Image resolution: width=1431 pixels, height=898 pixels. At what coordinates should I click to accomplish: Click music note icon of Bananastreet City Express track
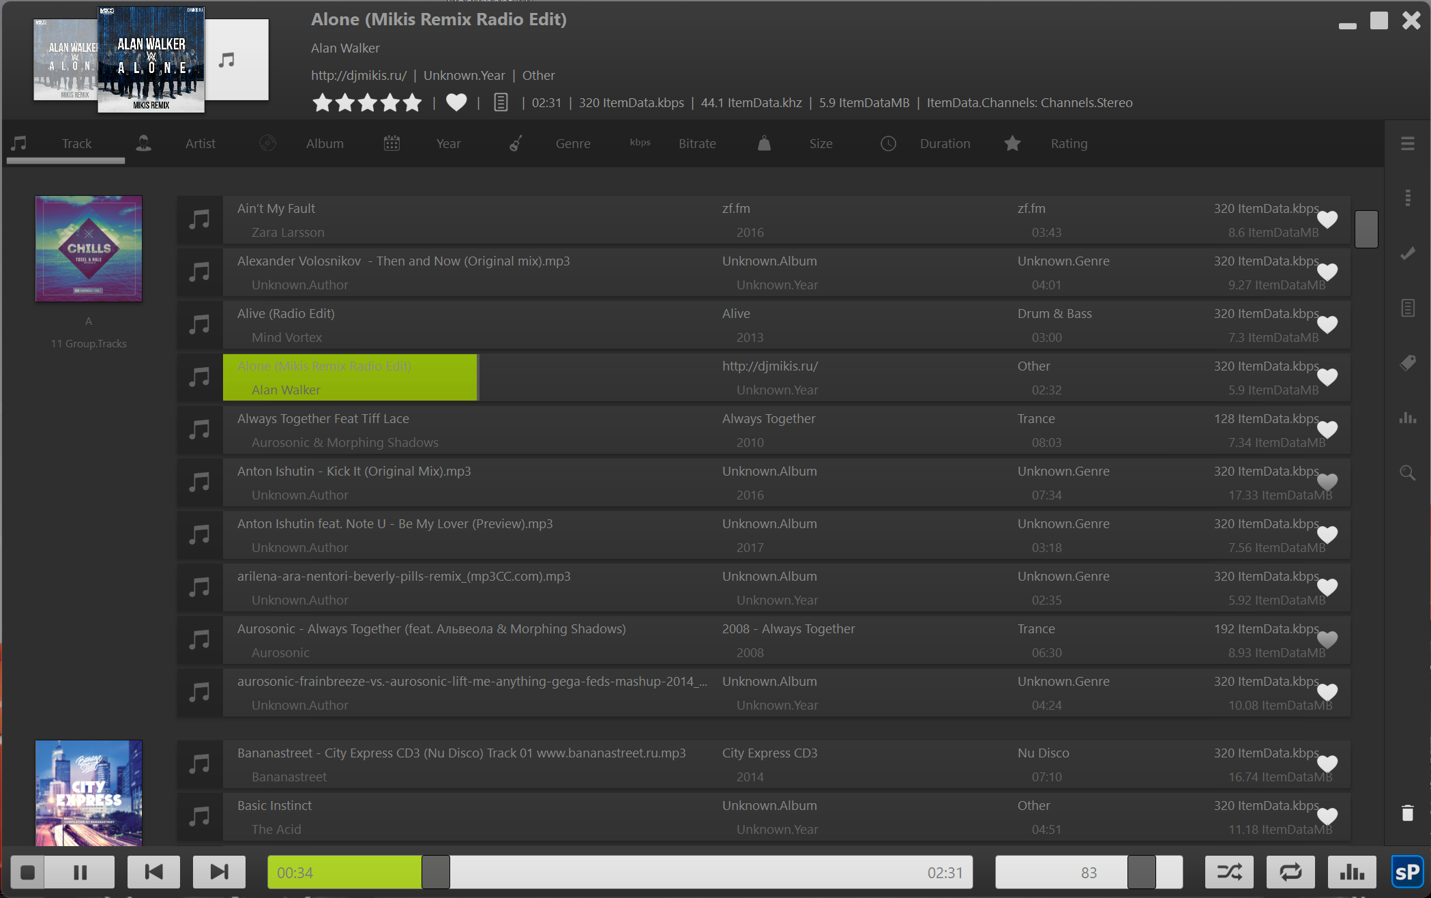pyautogui.click(x=199, y=764)
